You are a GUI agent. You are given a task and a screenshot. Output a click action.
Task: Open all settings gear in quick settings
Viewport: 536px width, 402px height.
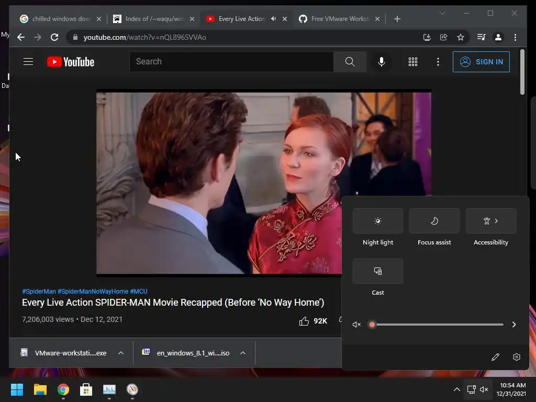tap(517, 357)
